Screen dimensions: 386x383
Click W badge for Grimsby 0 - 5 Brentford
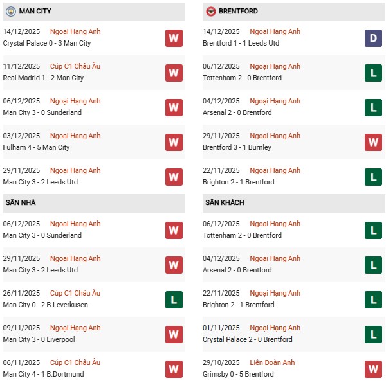pyautogui.click(x=373, y=369)
